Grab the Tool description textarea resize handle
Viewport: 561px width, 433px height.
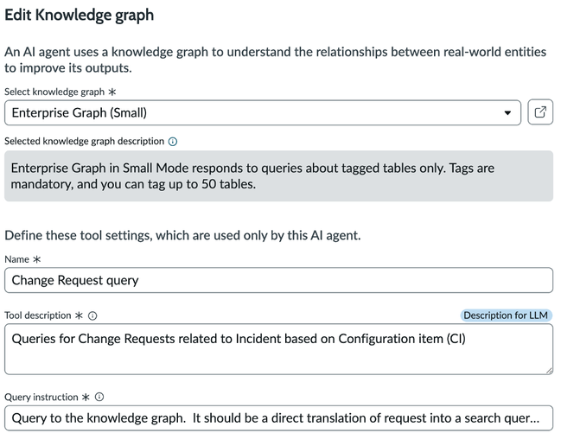[549, 371]
